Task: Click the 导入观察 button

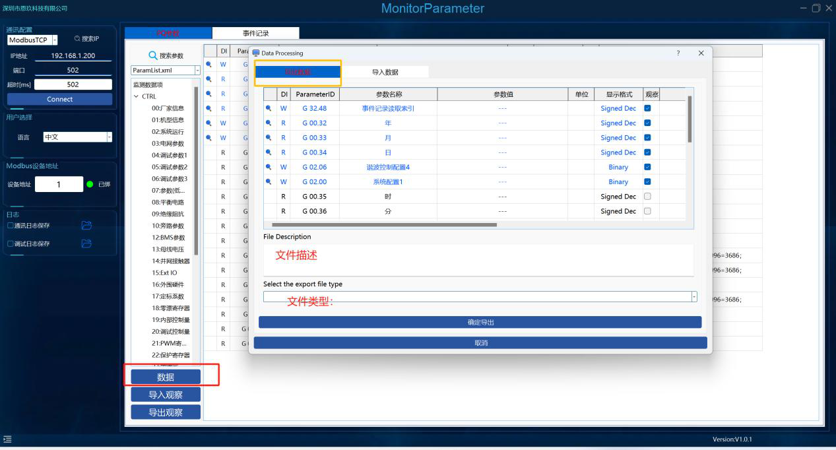Action: tap(166, 395)
